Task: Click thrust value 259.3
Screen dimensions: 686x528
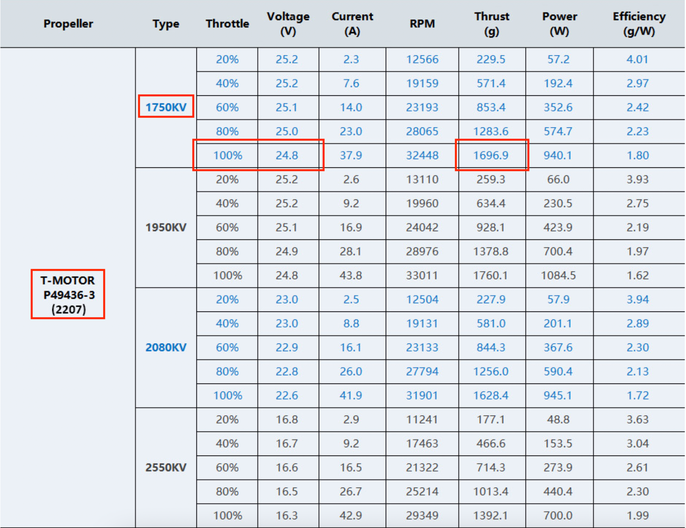Action: pyautogui.click(x=491, y=179)
